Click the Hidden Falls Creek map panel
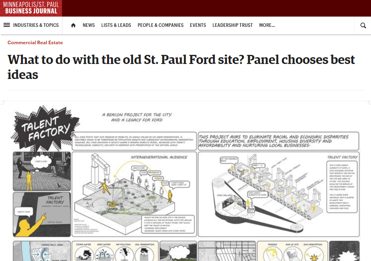This screenshot has width=371, height=261. [41, 251]
